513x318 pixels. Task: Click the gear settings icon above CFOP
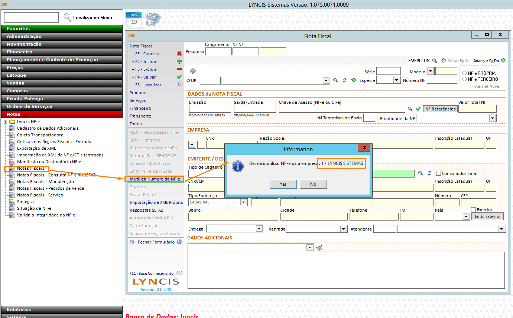[192, 71]
